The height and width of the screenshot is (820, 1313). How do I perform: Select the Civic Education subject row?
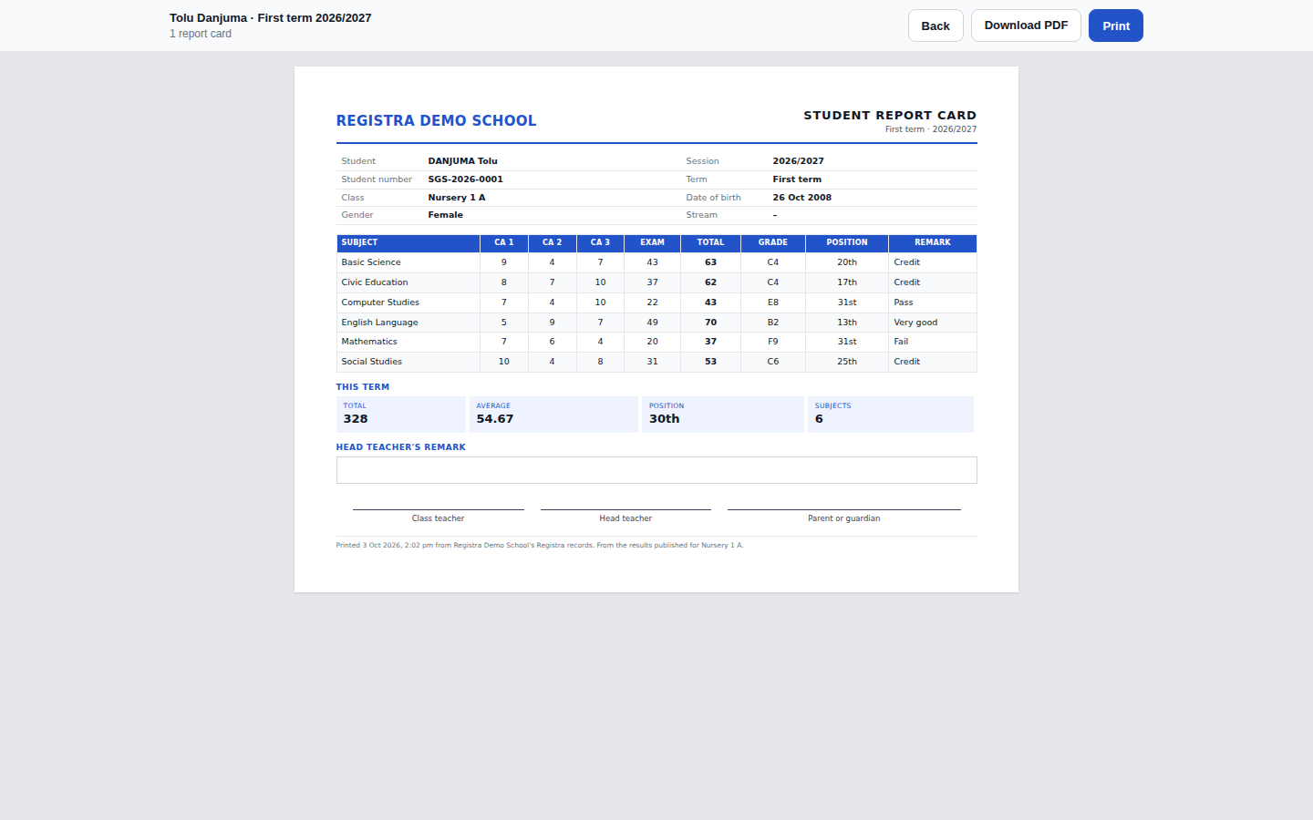pos(656,282)
